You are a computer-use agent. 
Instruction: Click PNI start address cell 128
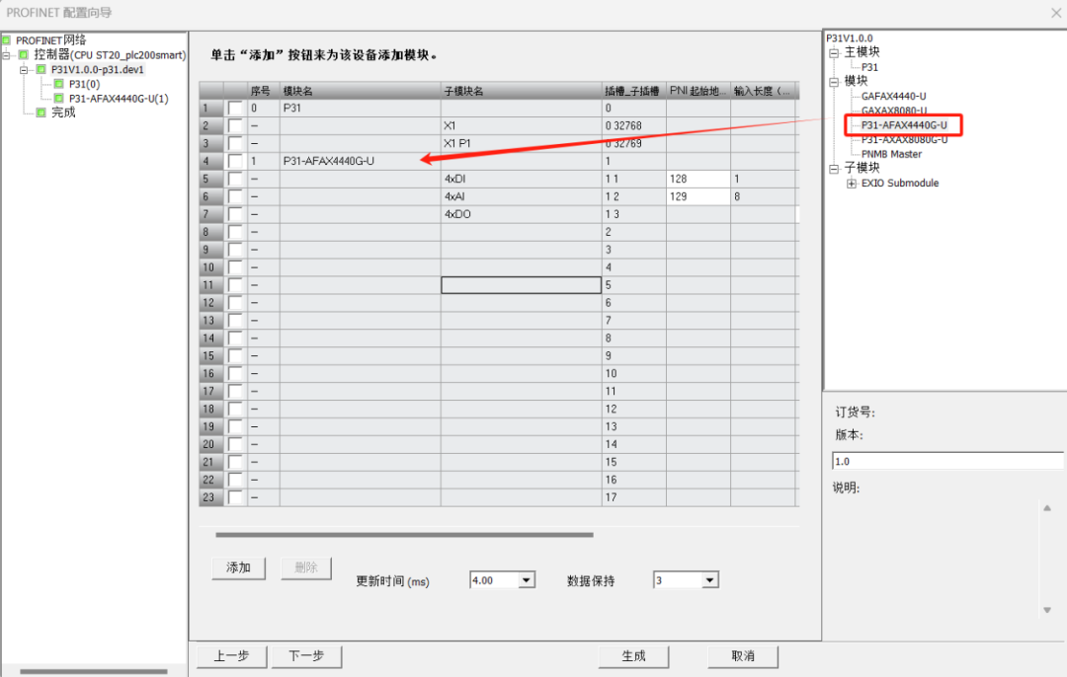point(698,179)
